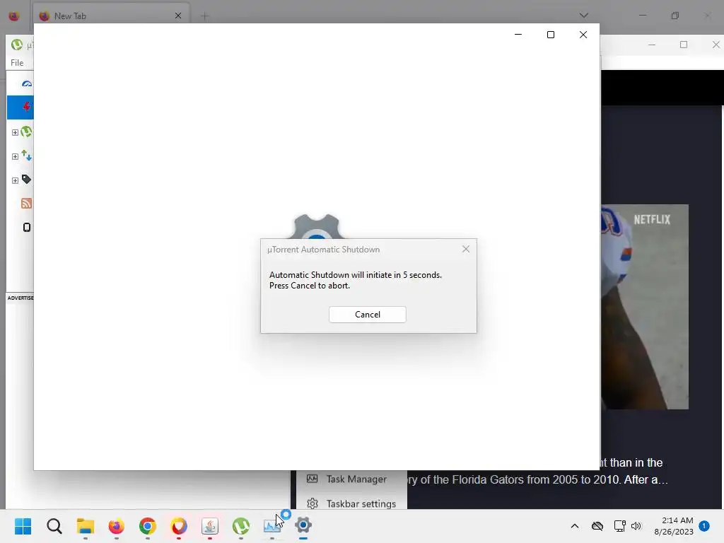This screenshot has width=724, height=543.
Task: Switch to Firefox in taskbar
Action: tap(117, 526)
